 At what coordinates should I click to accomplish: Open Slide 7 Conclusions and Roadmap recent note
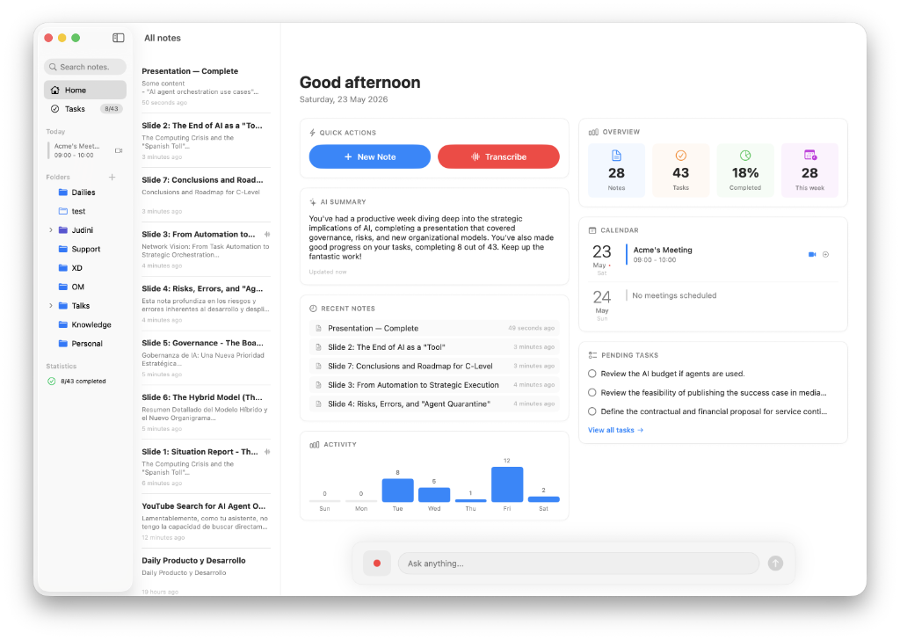click(434, 367)
